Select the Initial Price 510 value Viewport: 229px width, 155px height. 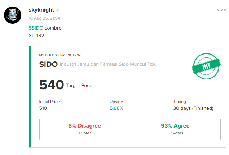[x=43, y=108]
